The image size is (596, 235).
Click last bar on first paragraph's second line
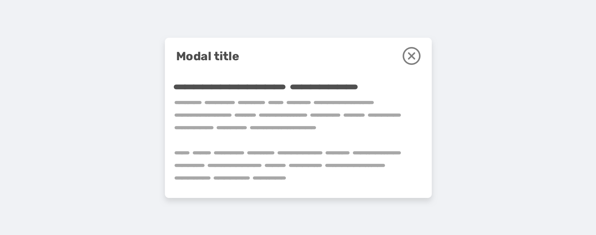[384, 115]
